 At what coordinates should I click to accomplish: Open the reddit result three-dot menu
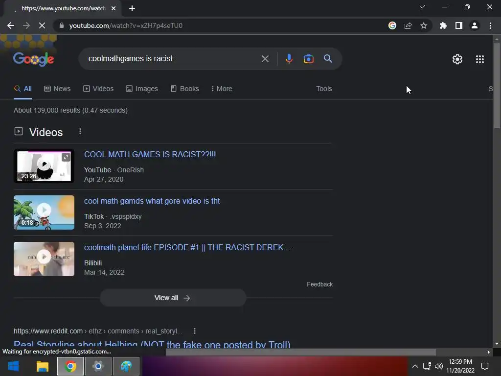tap(195, 331)
